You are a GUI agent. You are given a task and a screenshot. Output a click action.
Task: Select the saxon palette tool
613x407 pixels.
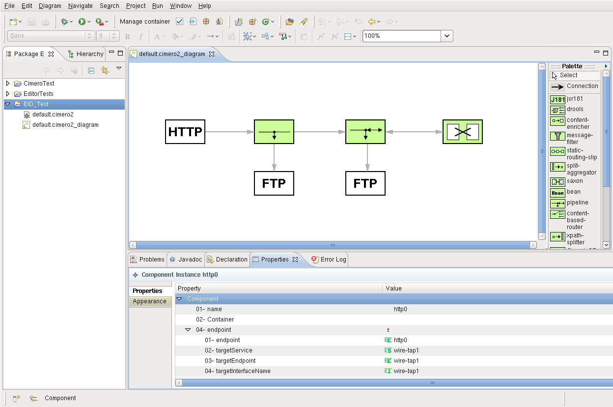(x=574, y=181)
